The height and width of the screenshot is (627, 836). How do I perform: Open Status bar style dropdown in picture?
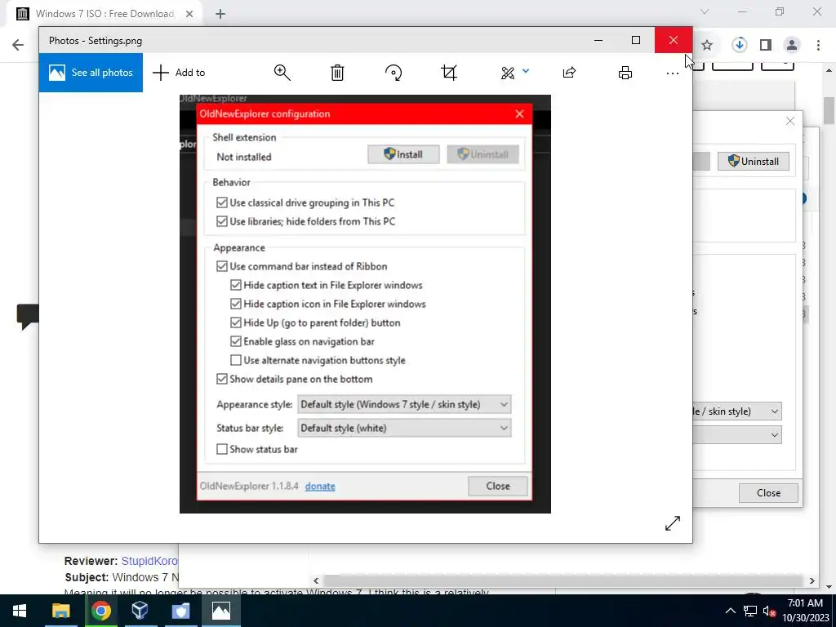tap(404, 428)
